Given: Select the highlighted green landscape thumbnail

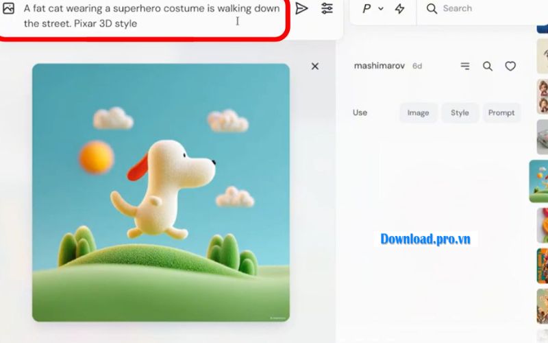Looking at the screenshot, I should click(540, 181).
